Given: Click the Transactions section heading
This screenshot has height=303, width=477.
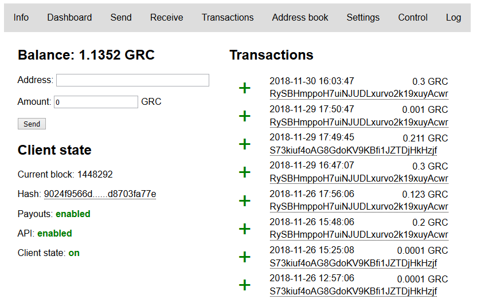Looking at the screenshot, I should coord(271,55).
